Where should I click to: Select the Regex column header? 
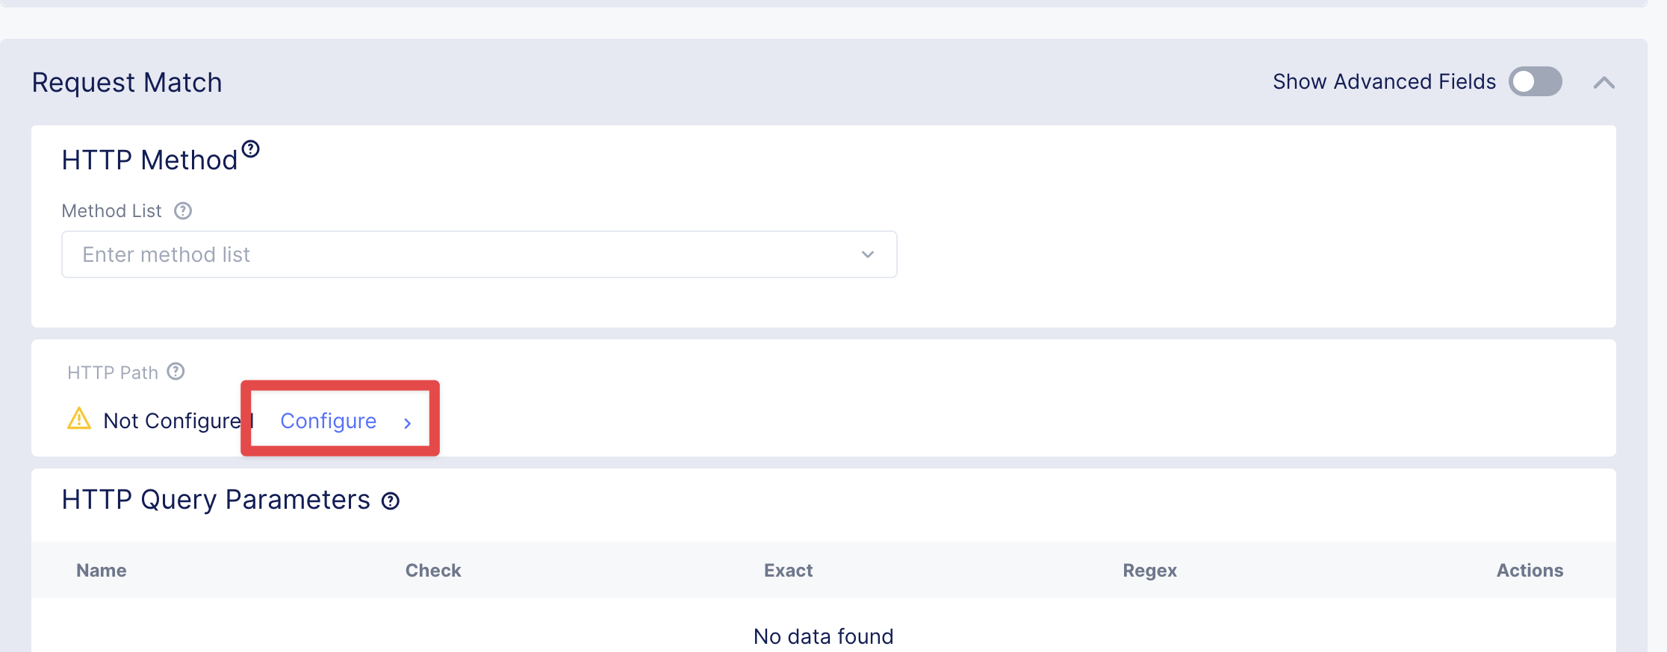pyautogui.click(x=1149, y=571)
